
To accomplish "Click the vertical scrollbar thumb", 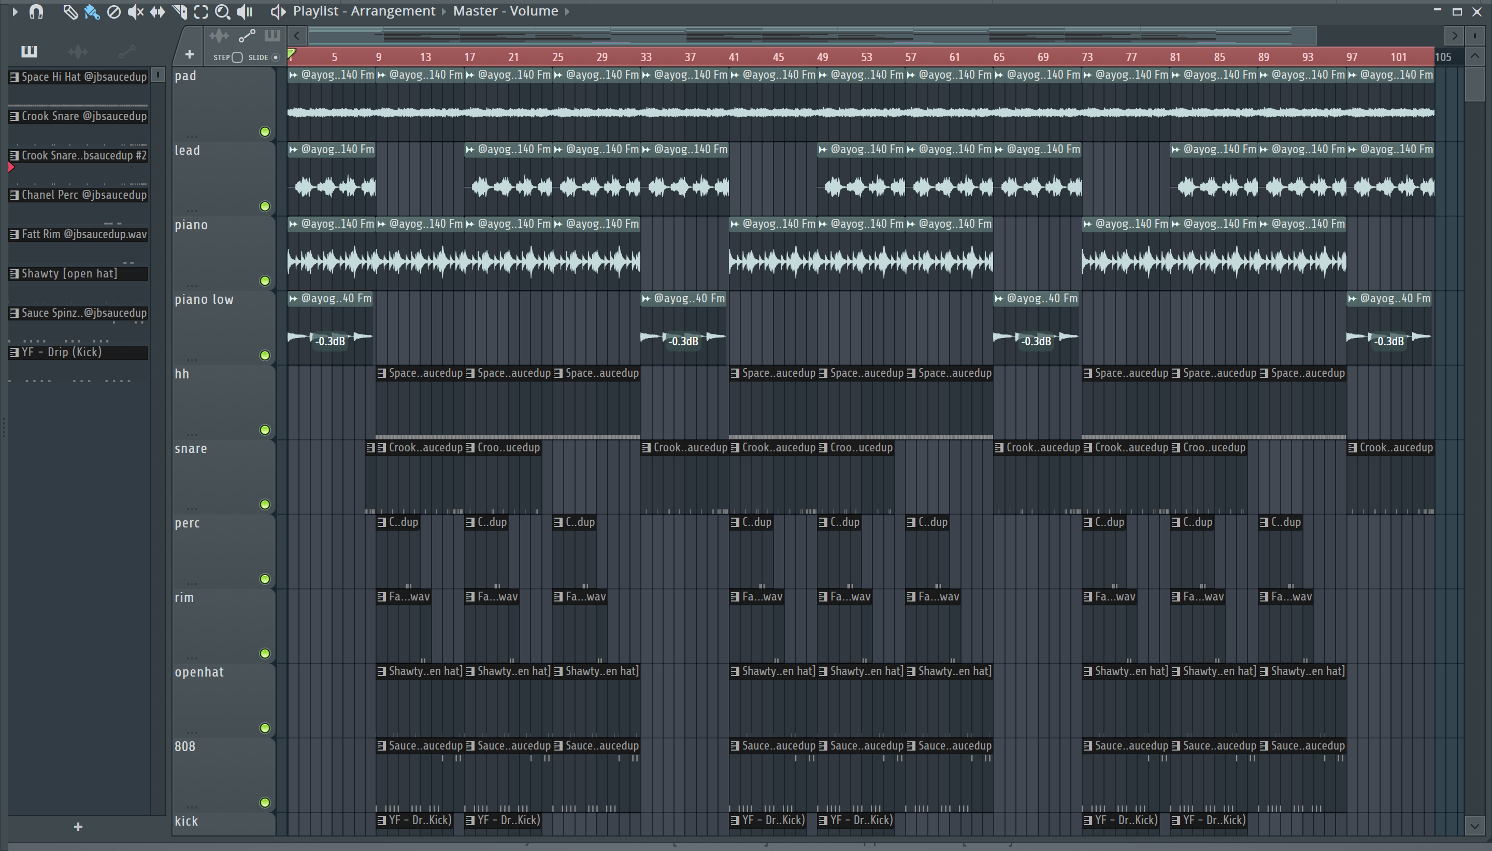I will (x=1474, y=85).
